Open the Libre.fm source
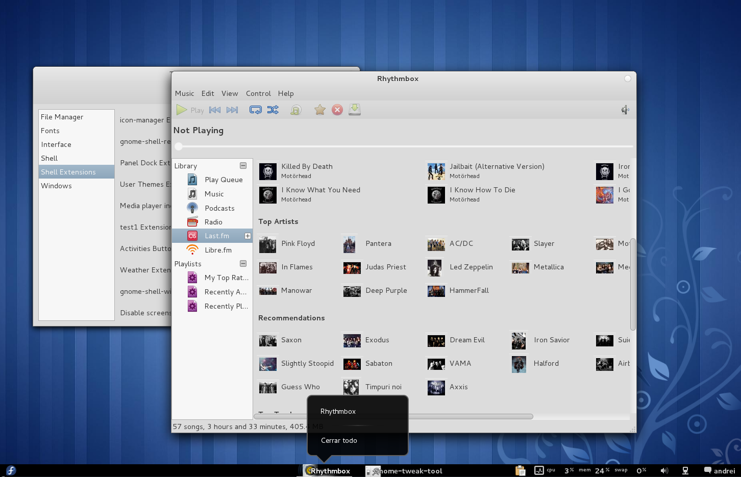The width and height of the screenshot is (741, 477). pyautogui.click(x=217, y=249)
